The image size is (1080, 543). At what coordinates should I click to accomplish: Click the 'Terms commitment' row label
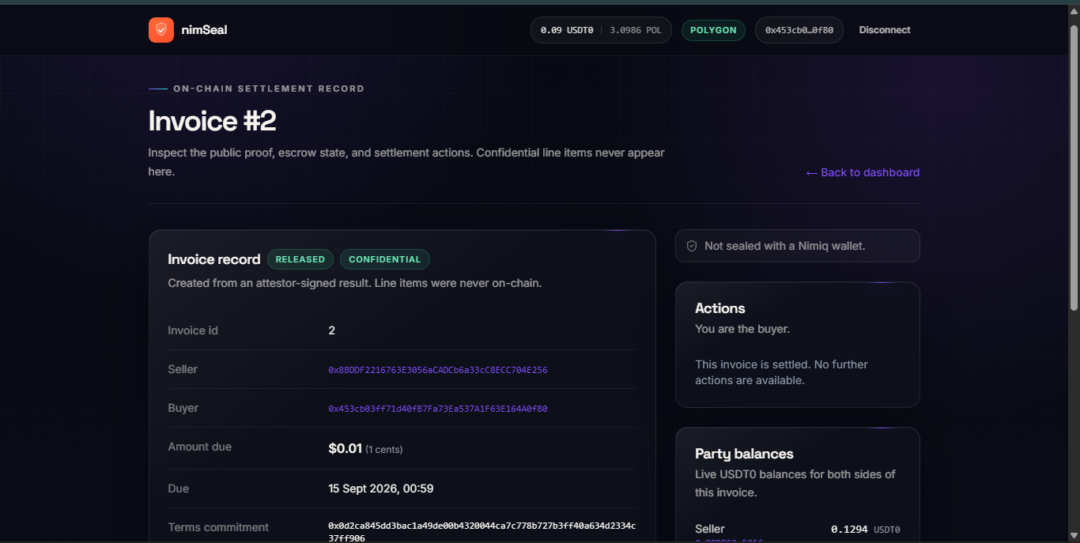(218, 527)
